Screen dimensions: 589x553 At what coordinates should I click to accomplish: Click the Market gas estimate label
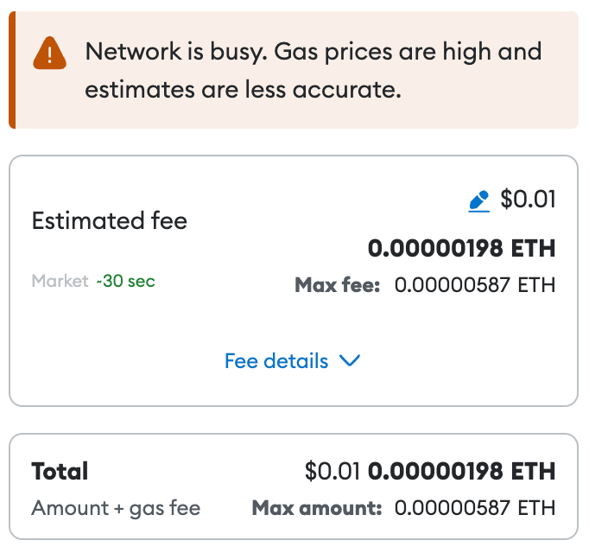(x=60, y=281)
